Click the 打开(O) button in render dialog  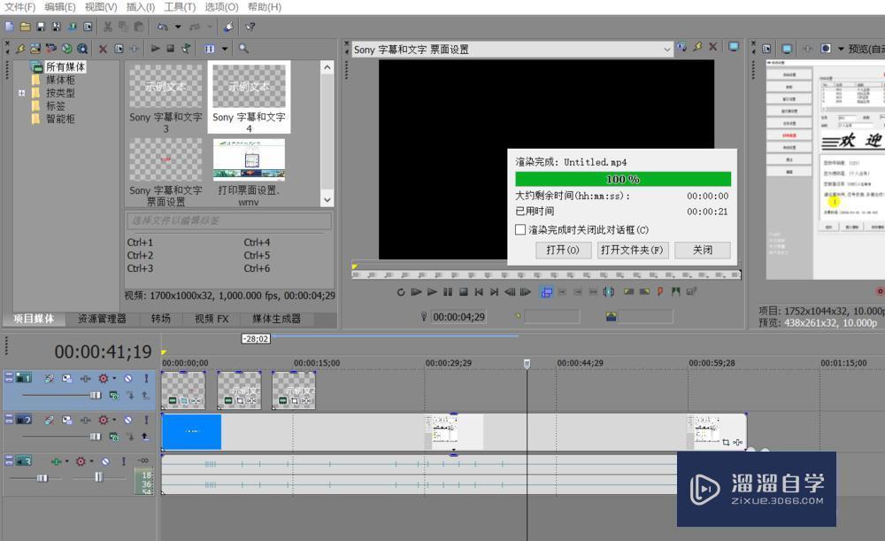[563, 251]
